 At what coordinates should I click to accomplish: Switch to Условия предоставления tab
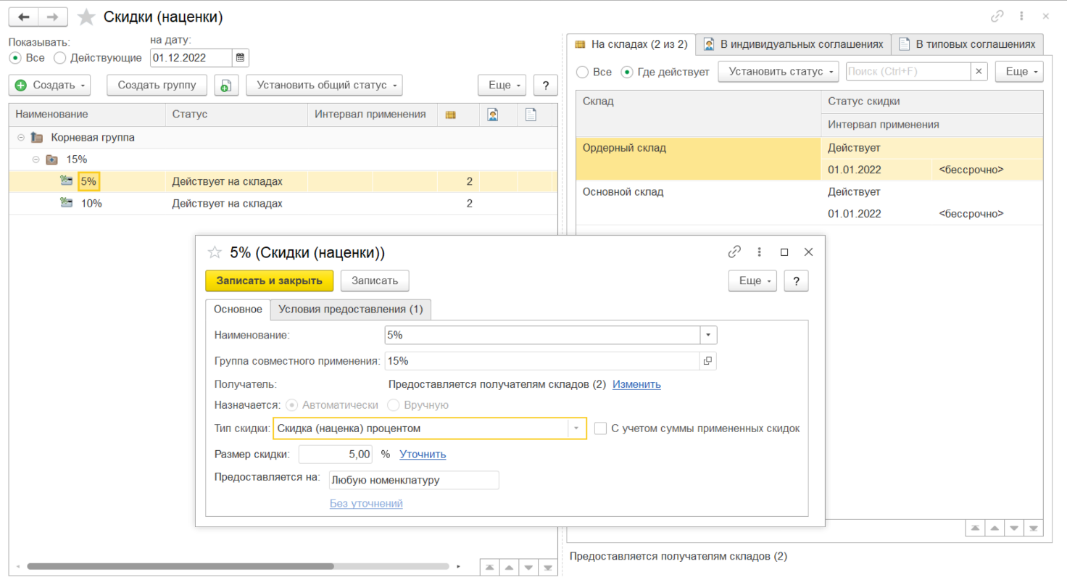click(x=351, y=310)
